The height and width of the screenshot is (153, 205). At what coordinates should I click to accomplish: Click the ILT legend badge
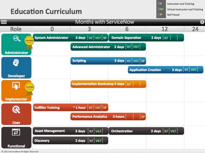[161, 4]
